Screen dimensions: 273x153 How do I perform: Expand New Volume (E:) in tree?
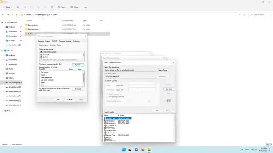[x=3, y=91]
